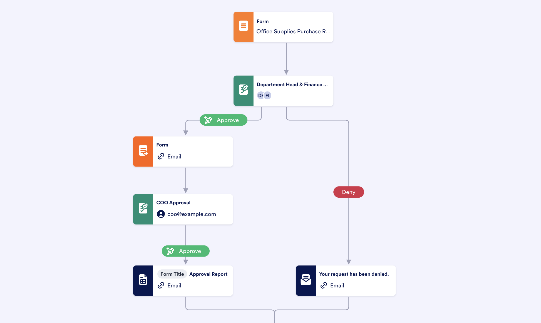541x323 pixels.
Task: Click the navy Approval Report document icon
Action: [x=143, y=280]
